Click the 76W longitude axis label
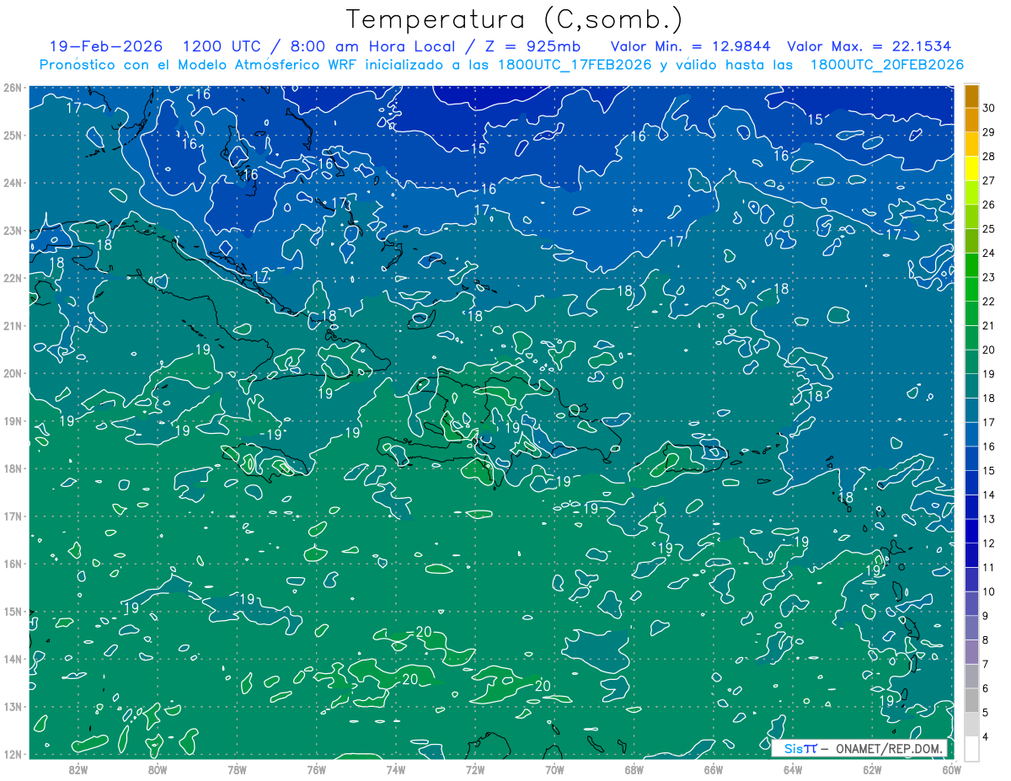Viewport: 1011px width, 781px height. tap(316, 769)
